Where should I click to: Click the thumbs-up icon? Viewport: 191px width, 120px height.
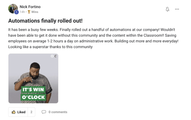click(14, 112)
